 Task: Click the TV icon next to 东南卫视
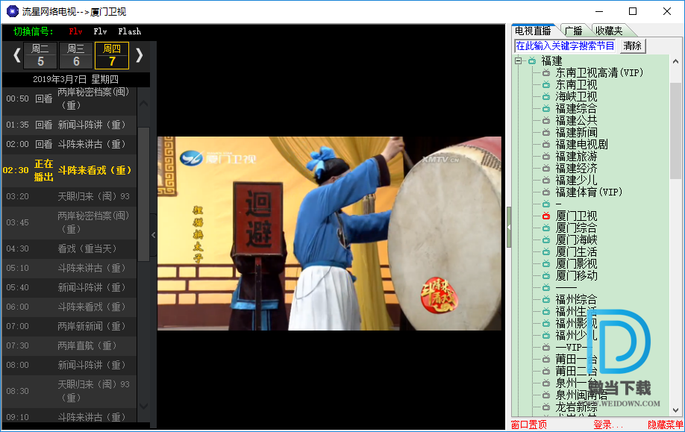pos(545,85)
